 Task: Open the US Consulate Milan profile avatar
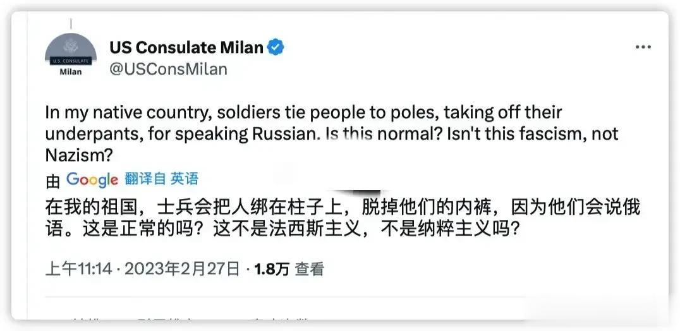click(71, 56)
